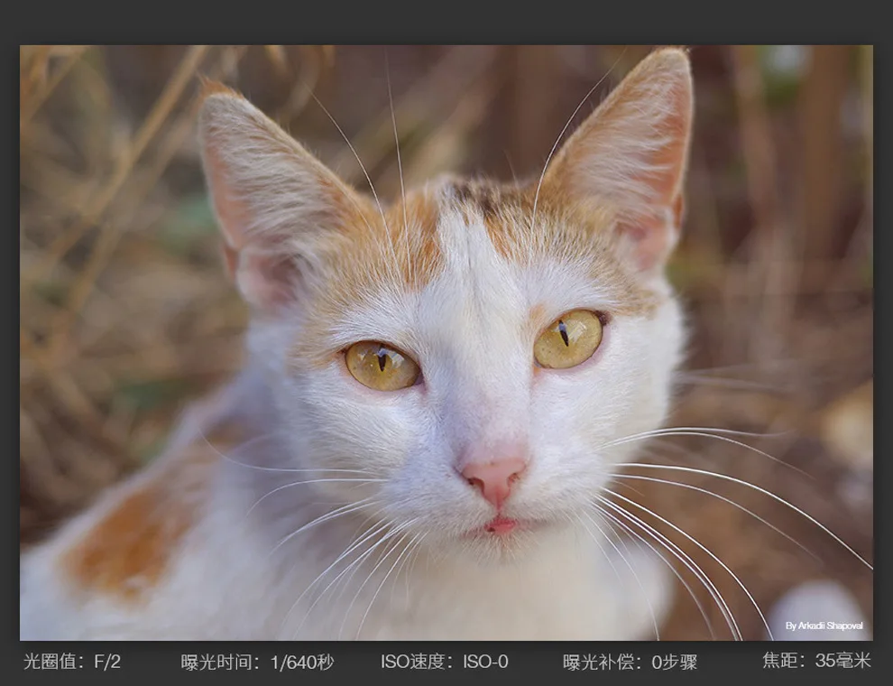Image resolution: width=893 pixels, height=686 pixels.
Task: Click the 焦距 35毫米 focal length text
Action: pos(816,661)
